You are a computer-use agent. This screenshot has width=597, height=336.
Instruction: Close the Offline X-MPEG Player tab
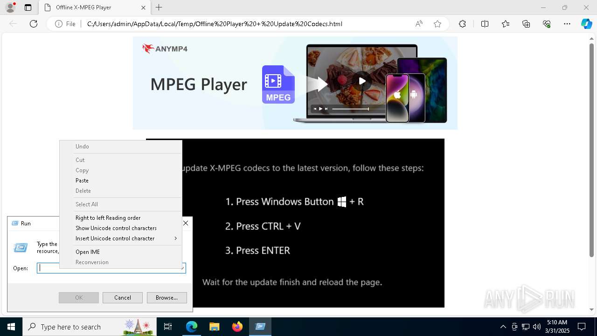pos(143,7)
